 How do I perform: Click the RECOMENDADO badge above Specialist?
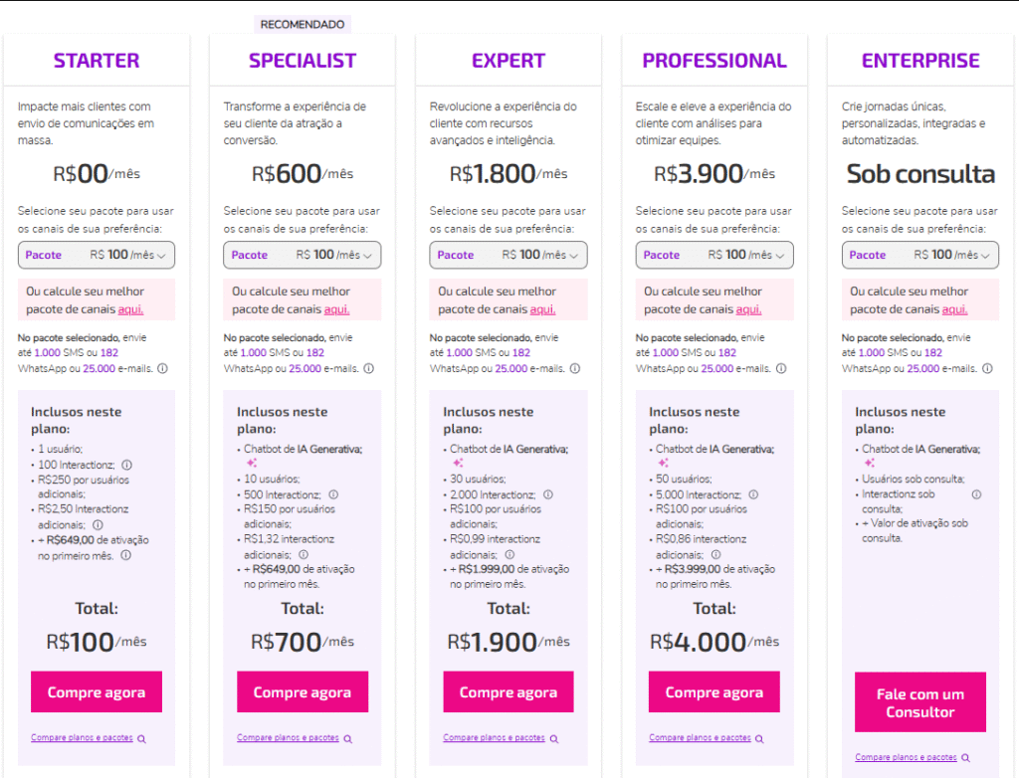click(303, 25)
